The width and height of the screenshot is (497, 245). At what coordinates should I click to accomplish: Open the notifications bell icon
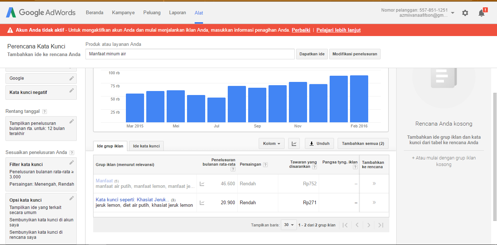click(482, 12)
